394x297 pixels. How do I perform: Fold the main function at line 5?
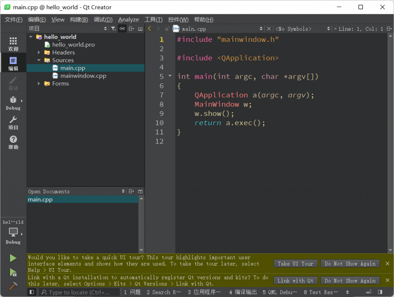tap(170, 76)
